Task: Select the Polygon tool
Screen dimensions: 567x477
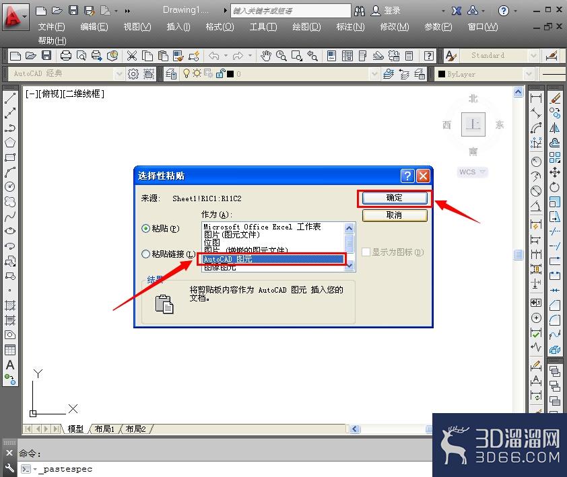Action: click(9, 143)
